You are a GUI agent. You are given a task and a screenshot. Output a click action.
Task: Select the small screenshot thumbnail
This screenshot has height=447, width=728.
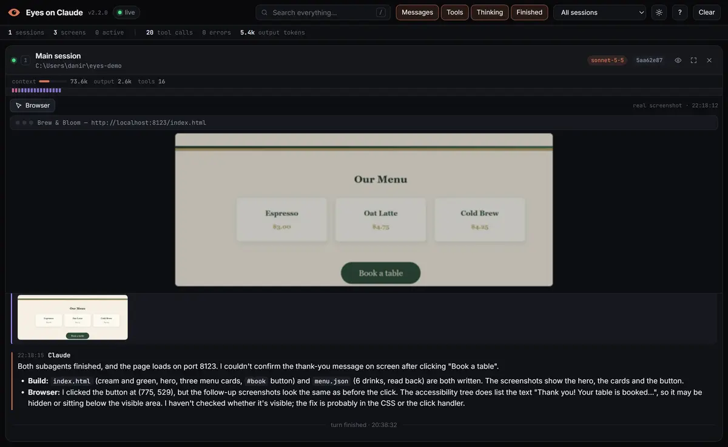(73, 317)
